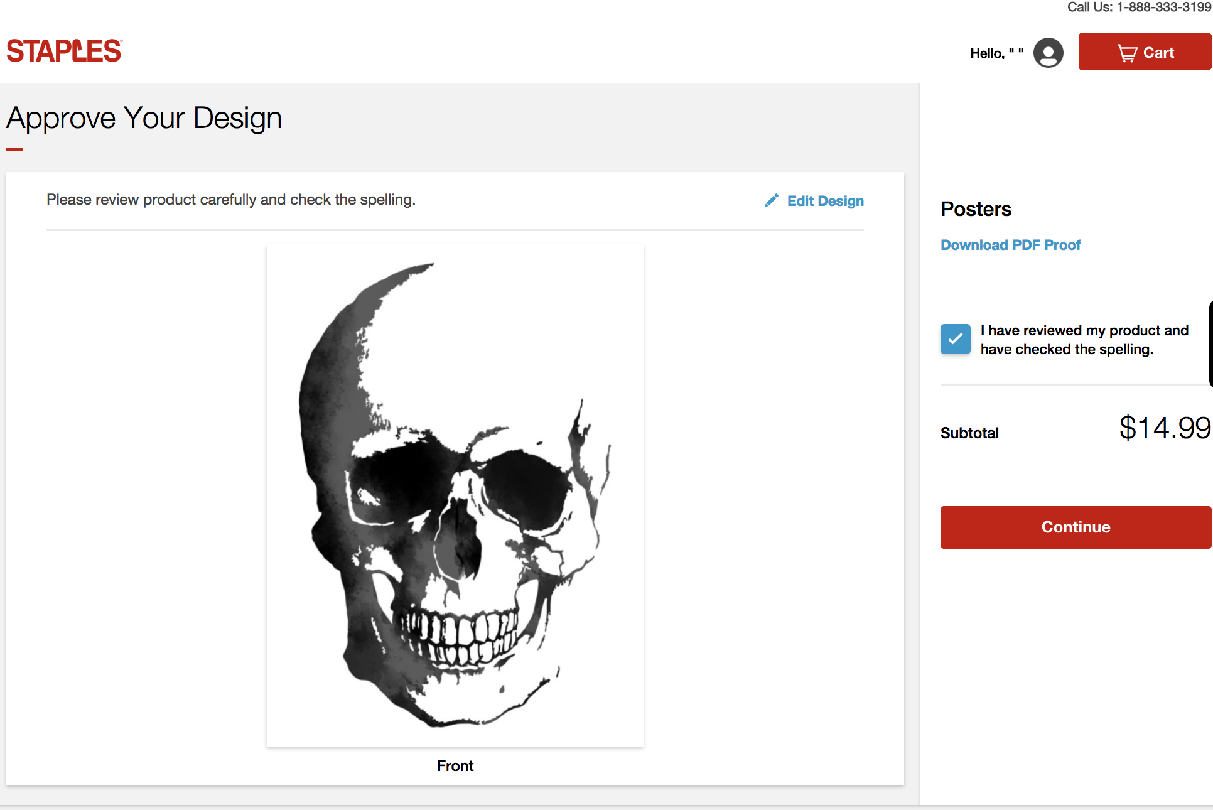Click the Cart button label
Viewport: 1213px width, 810px height.
(x=1158, y=53)
